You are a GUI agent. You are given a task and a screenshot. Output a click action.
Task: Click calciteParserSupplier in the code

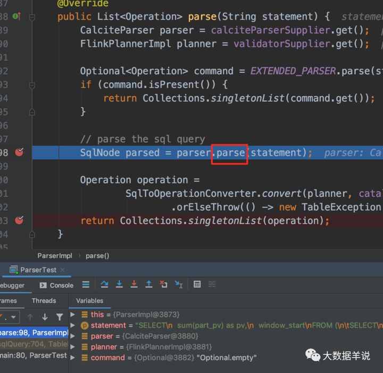click(x=270, y=30)
